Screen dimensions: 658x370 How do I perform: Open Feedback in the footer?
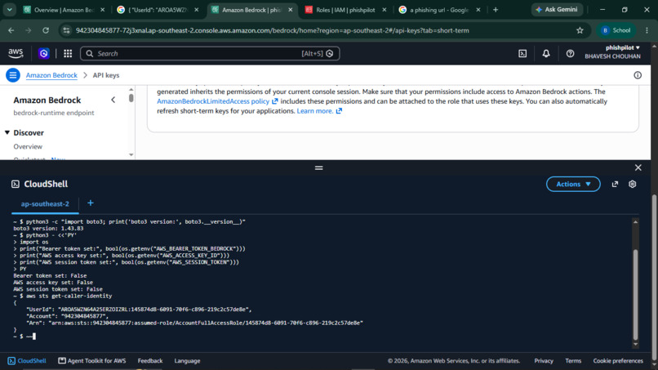150,361
